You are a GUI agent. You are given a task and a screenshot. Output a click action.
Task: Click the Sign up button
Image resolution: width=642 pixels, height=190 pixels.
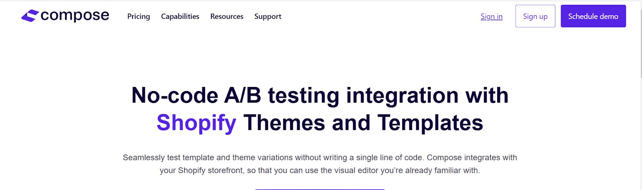click(535, 16)
